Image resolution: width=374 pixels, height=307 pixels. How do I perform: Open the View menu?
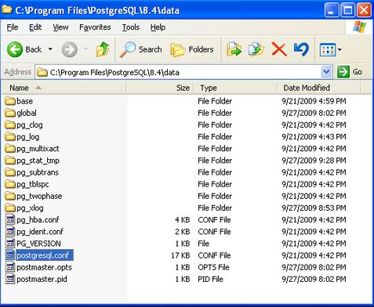click(60, 27)
